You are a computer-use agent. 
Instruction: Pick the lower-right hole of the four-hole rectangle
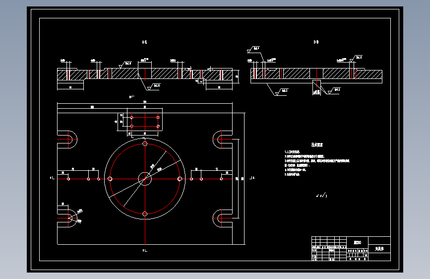(x=158, y=126)
